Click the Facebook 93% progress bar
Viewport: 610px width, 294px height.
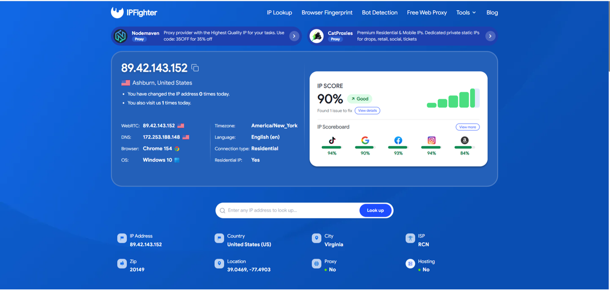398,147
